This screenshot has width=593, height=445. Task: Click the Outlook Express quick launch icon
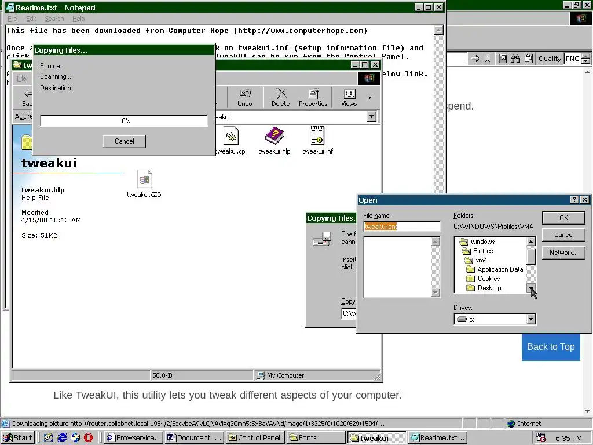pyautogui.click(x=75, y=437)
